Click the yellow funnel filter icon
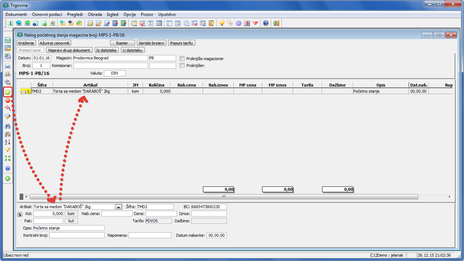Viewport: 464px width, 261px height. click(x=7, y=150)
